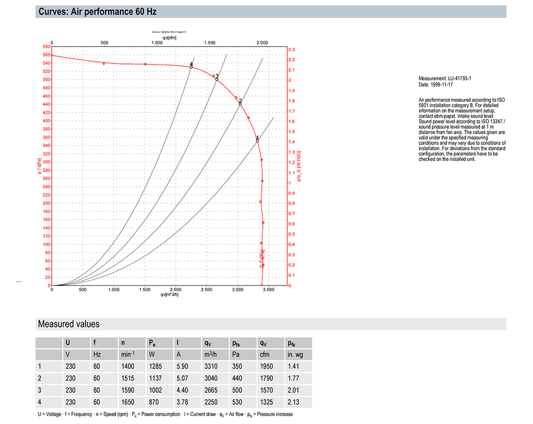Image resolution: width=533 pixels, height=424 pixels.
Task: Click row 3 airflow value 2665
Action: [x=211, y=390]
